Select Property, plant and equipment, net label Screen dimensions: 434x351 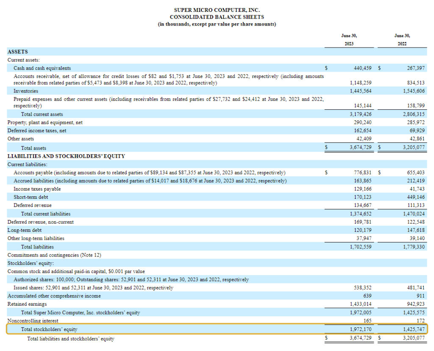[45, 123]
